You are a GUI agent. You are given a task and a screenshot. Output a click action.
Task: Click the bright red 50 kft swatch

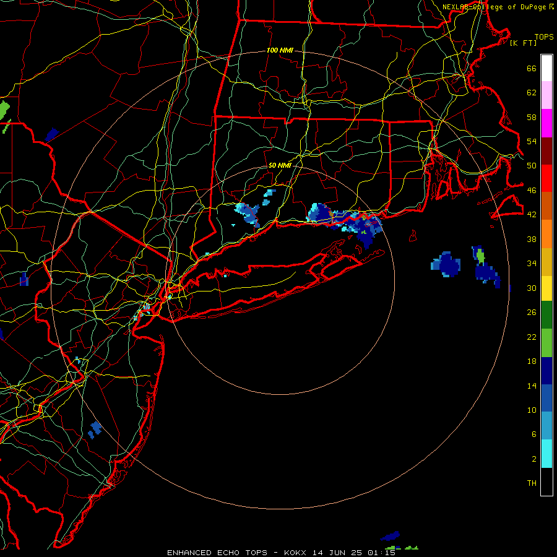point(546,178)
